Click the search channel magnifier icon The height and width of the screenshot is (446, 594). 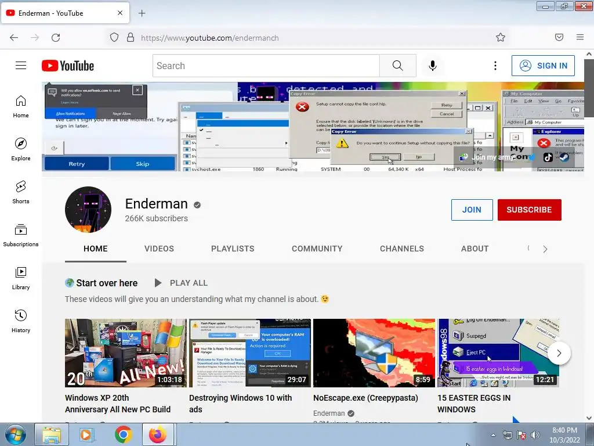(528, 249)
